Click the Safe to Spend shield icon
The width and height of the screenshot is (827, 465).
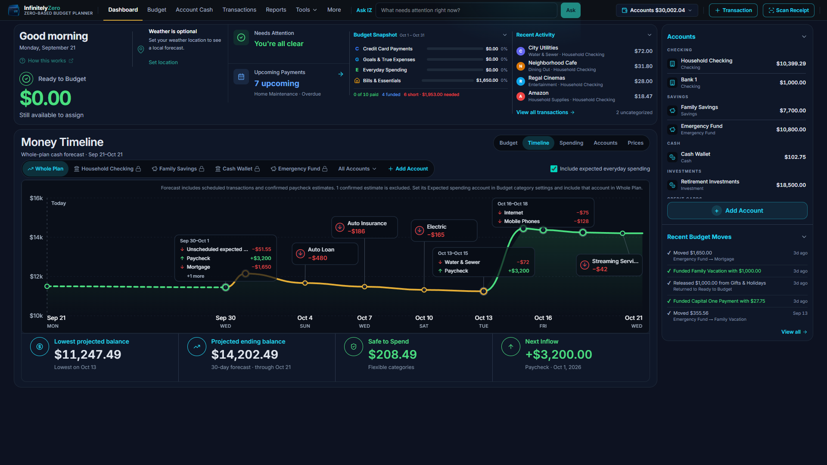coord(354,347)
